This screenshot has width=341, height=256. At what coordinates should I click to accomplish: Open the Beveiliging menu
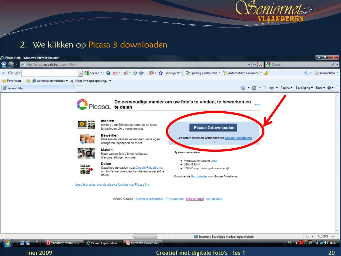[304, 88]
